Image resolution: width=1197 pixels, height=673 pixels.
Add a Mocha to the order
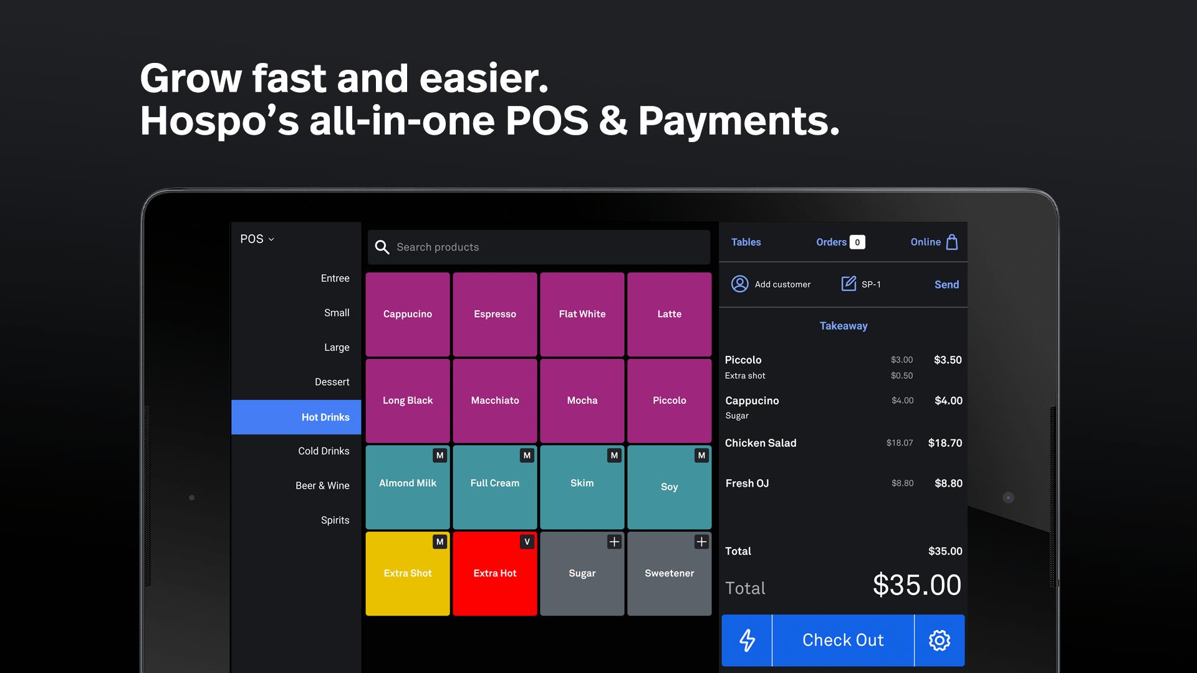tap(582, 401)
